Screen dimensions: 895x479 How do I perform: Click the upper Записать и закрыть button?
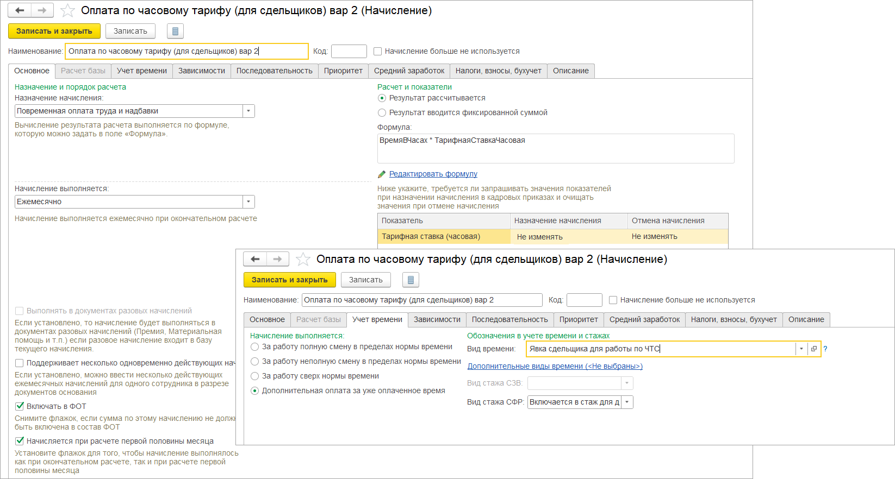pyautogui.click(x=54, y=31)
